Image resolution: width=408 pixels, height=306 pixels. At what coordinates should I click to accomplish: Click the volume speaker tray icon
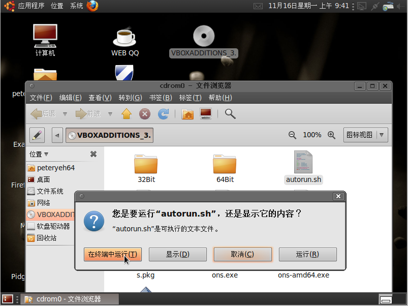click(x=401, y=6)
